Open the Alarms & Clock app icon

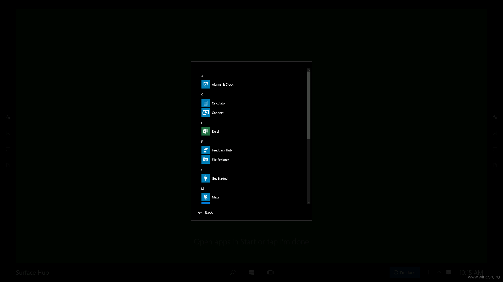pos(206,84)
